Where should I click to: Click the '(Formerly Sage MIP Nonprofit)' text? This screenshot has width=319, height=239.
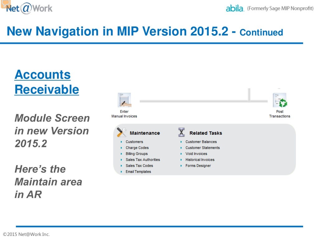coord(280,8)
